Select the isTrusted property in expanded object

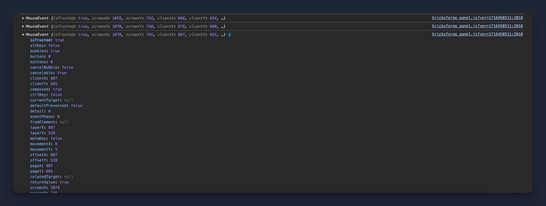pyautogui.click(x=46, y=40)
